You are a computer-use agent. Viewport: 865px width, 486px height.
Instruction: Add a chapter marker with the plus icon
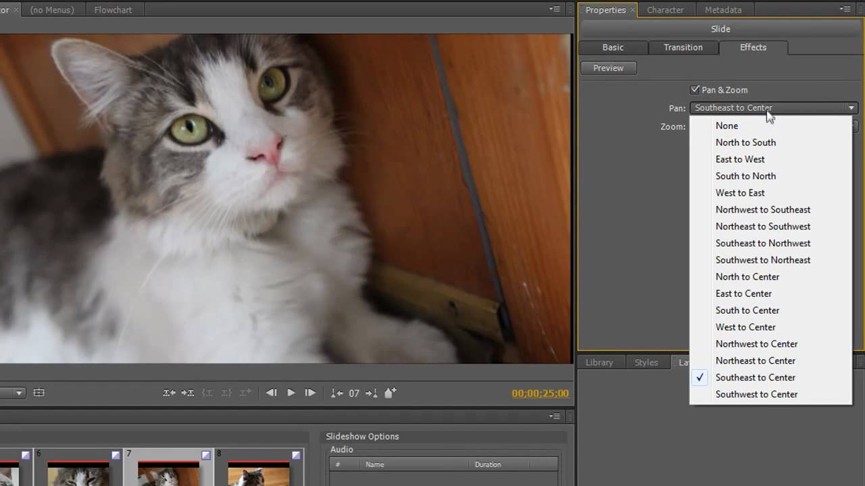pos(390,392)
